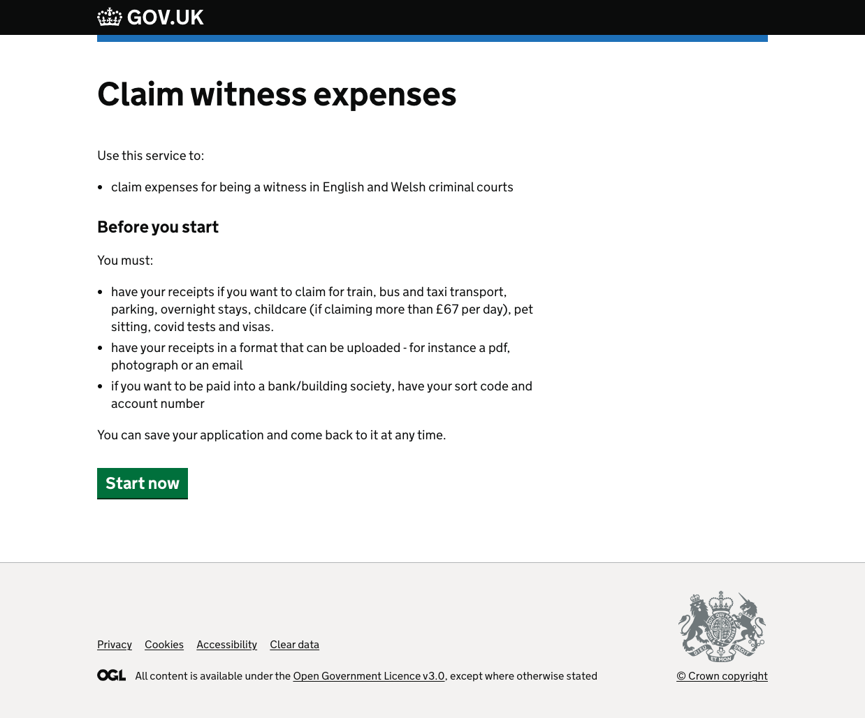
Task: Click the GOV.UK logo text
Action: (165, 17)
